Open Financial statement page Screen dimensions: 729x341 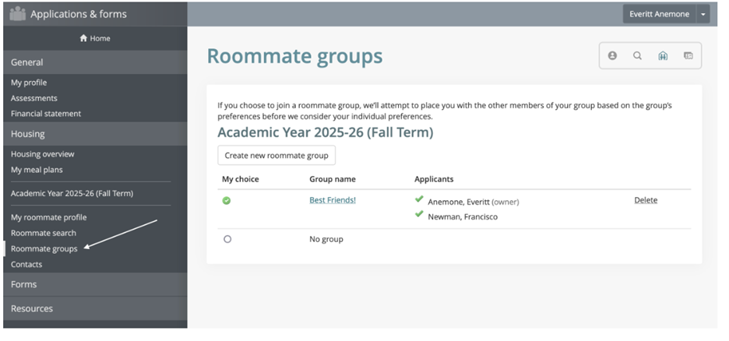click(46, 114)
